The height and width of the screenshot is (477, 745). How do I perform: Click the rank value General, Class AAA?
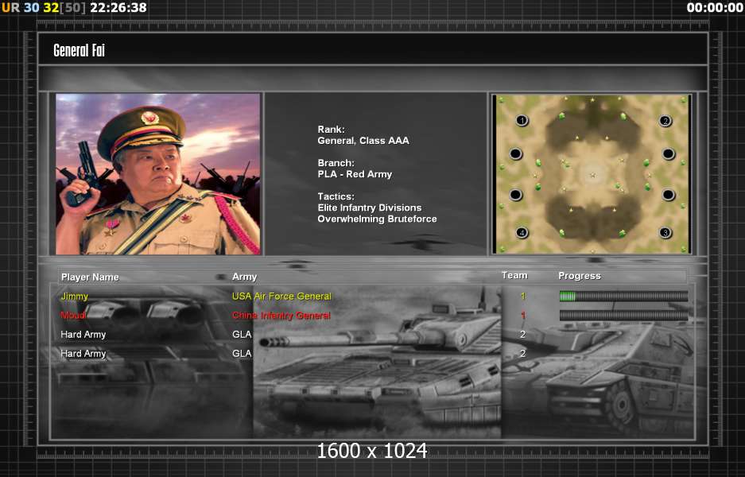tap(363, 141)
